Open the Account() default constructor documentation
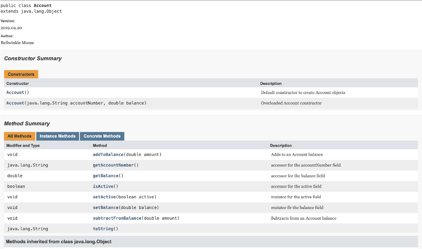Image resolution: width=422 pixels, height=249 pixels. click(x=14, y=92)
